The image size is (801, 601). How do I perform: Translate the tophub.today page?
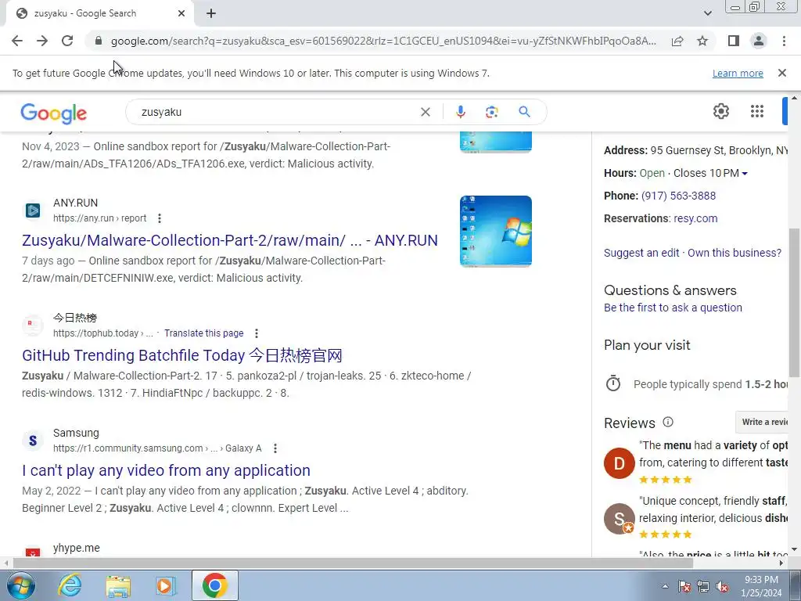pos(204,333)
